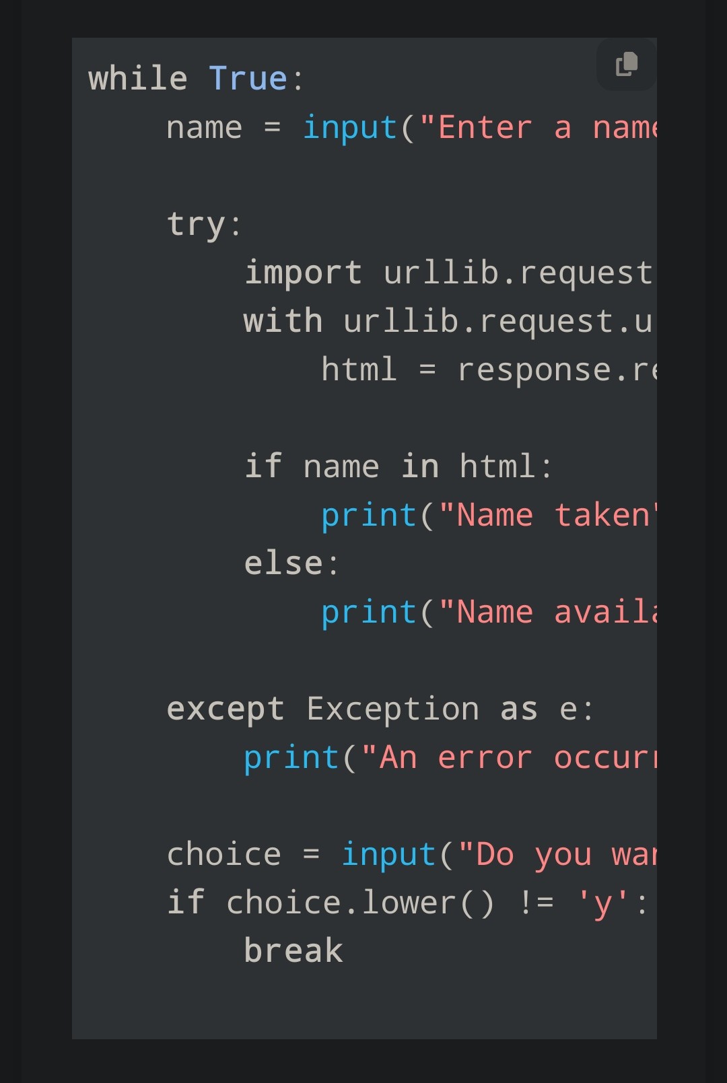The image size is (727, 1083).
Task: Click the 'choice' variable being assigned
Action: [x=223, y=855]
